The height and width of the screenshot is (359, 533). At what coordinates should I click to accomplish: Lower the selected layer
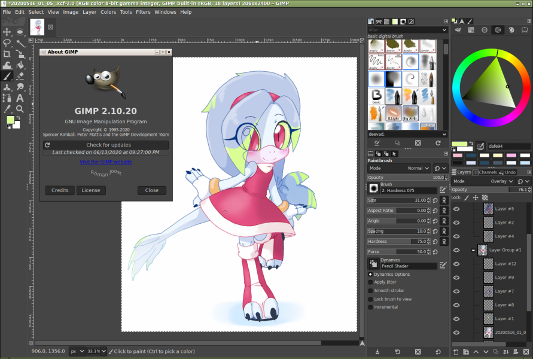[486, 352]
